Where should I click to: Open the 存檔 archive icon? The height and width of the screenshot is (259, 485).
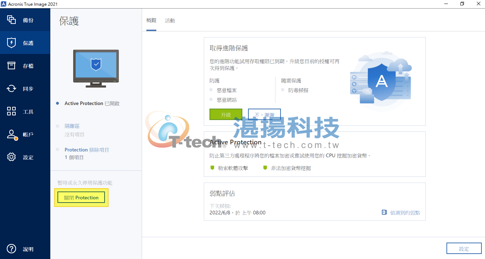(x=11, y=66)
